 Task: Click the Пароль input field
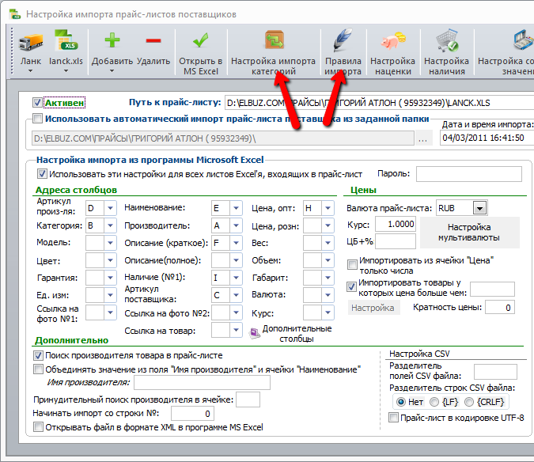click(x=469, y=174)
